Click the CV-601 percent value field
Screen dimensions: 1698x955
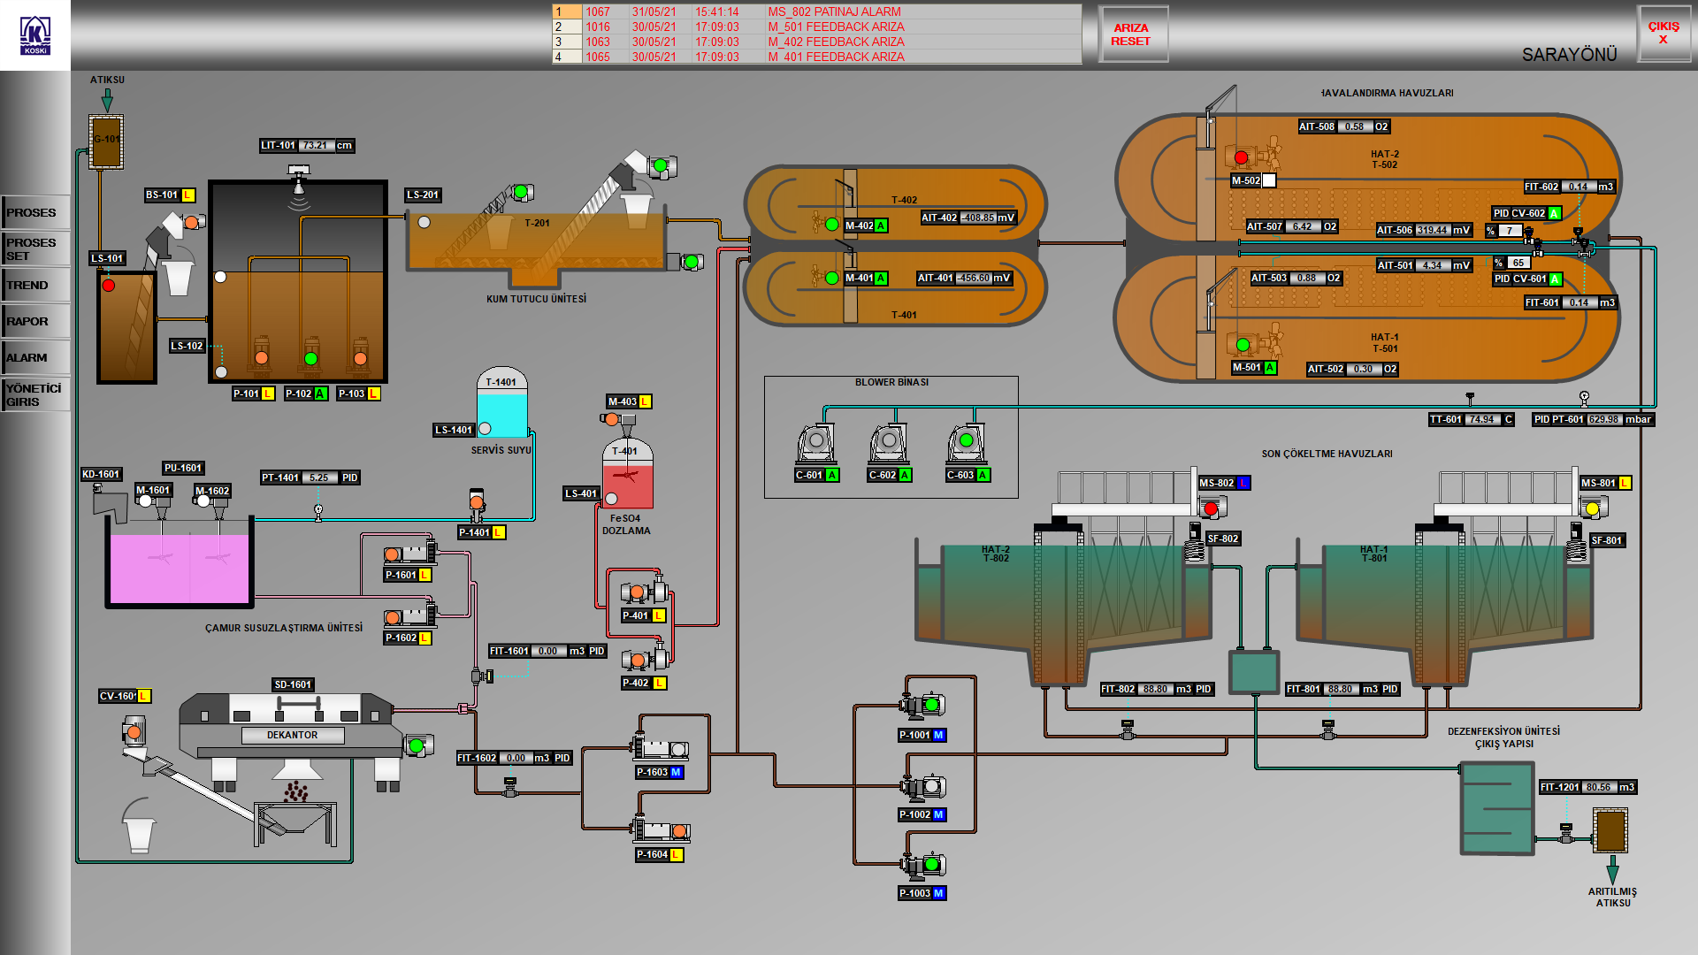click(1518, 263)
